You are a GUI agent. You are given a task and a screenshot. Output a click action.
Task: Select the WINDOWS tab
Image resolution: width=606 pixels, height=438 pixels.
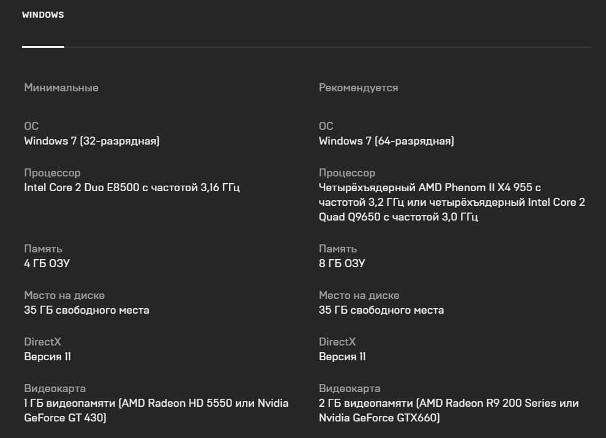43,15
